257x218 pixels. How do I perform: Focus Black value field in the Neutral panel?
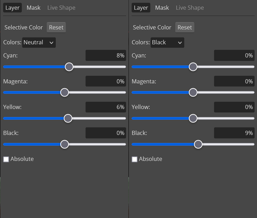106,133
